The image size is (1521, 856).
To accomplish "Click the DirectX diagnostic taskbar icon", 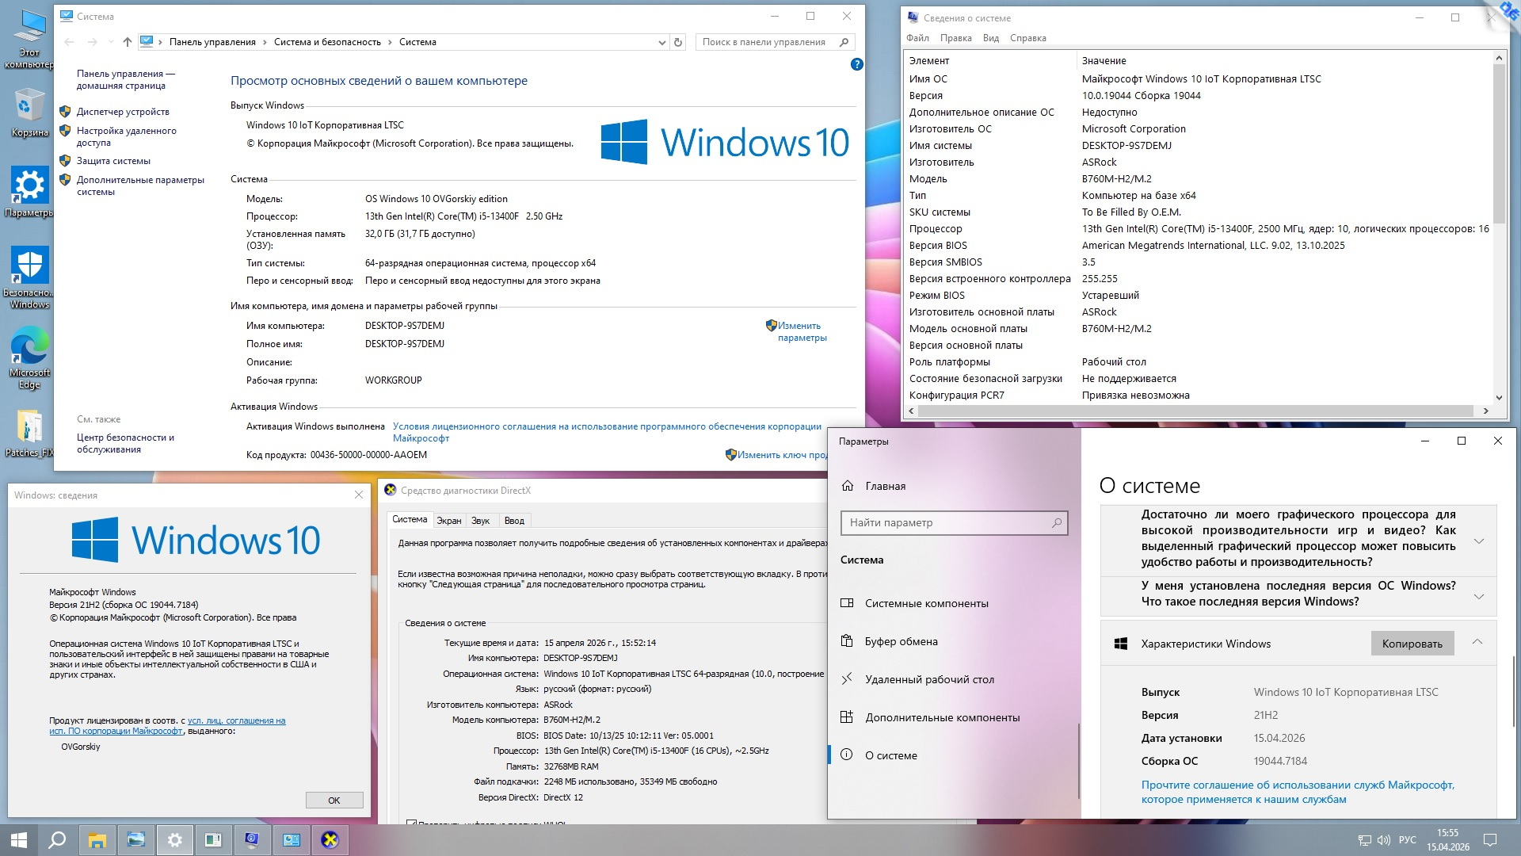I will coord(330,840).
